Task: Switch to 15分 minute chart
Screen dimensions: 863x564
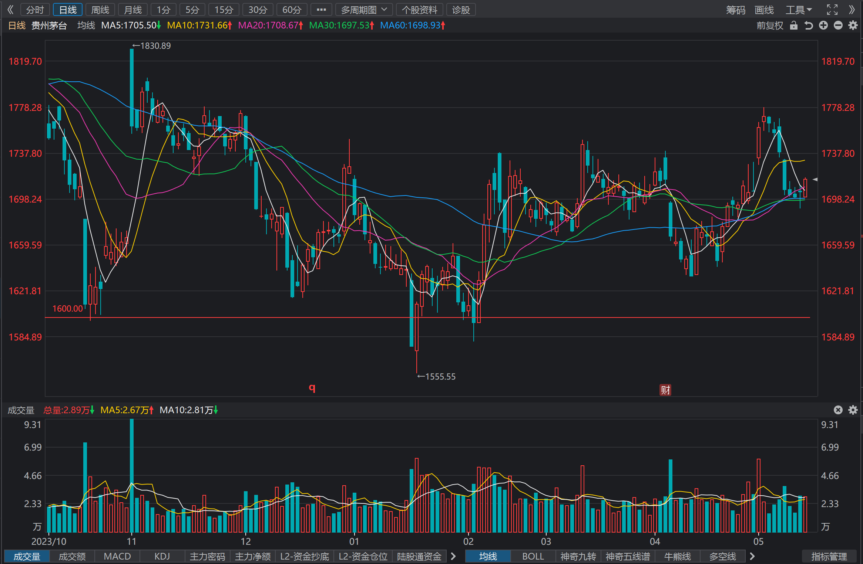Action: [x=224, y=10]
